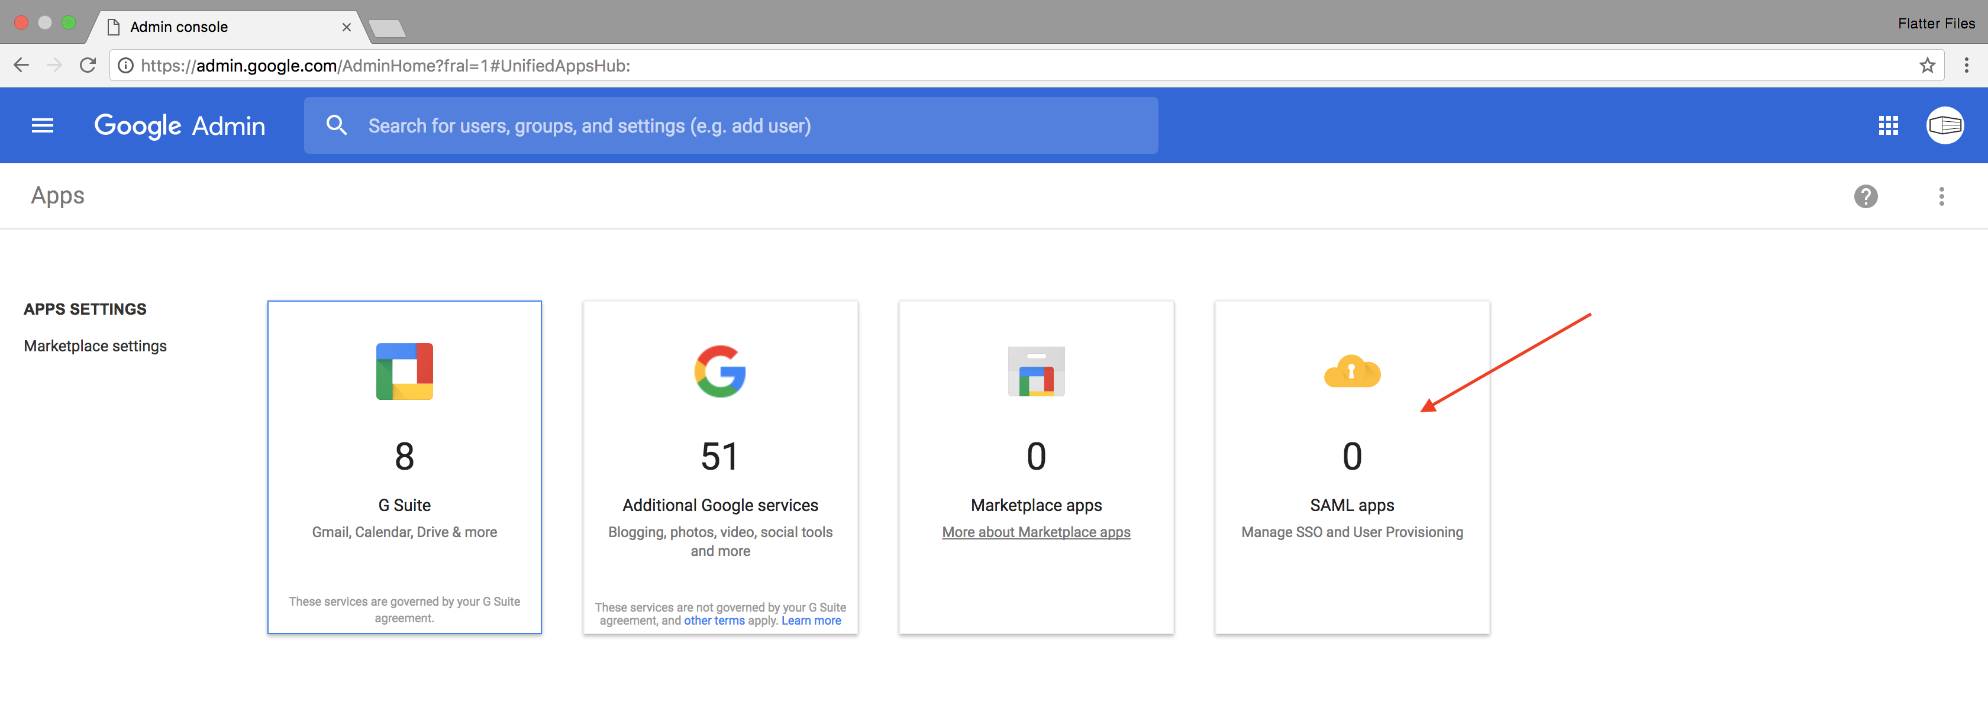
Task: Click the address bar URL
Action: 385,66
